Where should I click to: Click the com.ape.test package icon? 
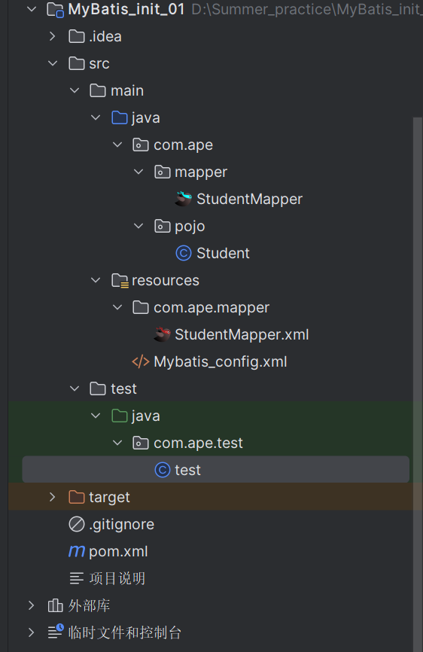[141, 443]
